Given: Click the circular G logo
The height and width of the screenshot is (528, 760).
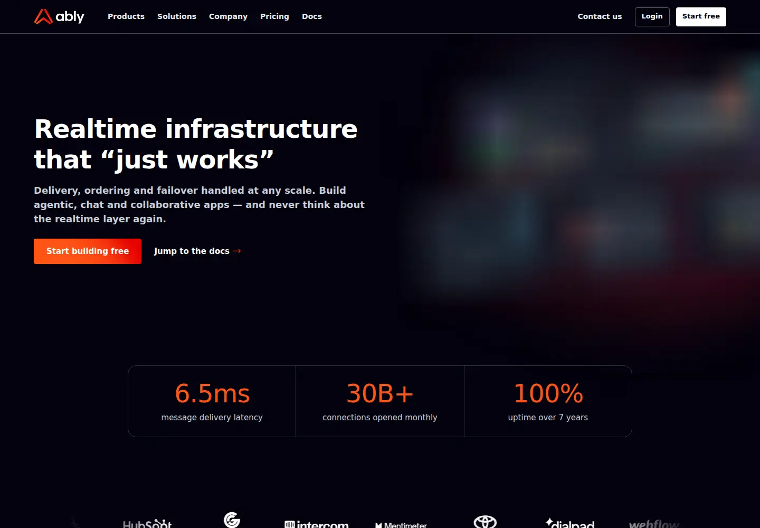Looking at the screenshot, I should tap(232, 520).
